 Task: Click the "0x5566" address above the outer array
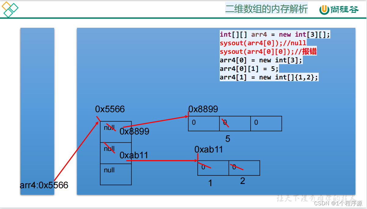pos(110,109)
